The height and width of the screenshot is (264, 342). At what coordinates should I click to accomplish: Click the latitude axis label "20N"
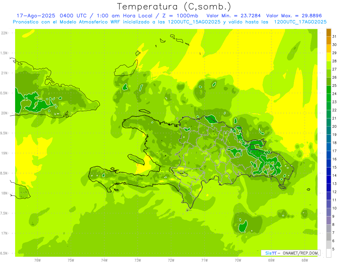(x=4, y=113)
